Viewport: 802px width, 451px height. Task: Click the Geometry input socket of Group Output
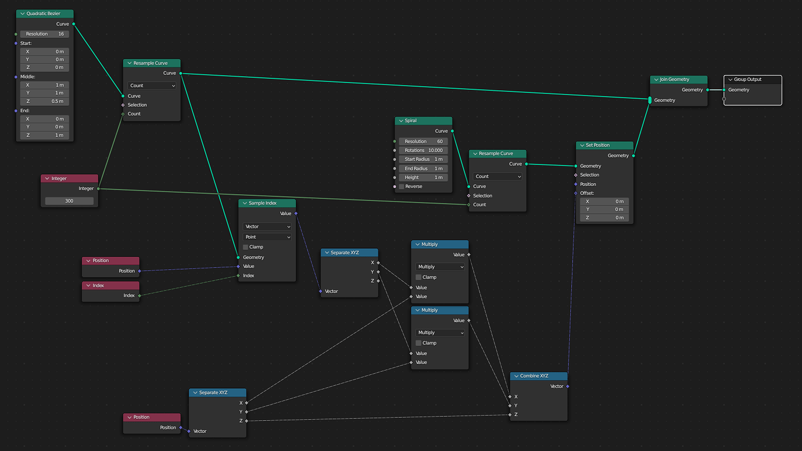[724, 90]
